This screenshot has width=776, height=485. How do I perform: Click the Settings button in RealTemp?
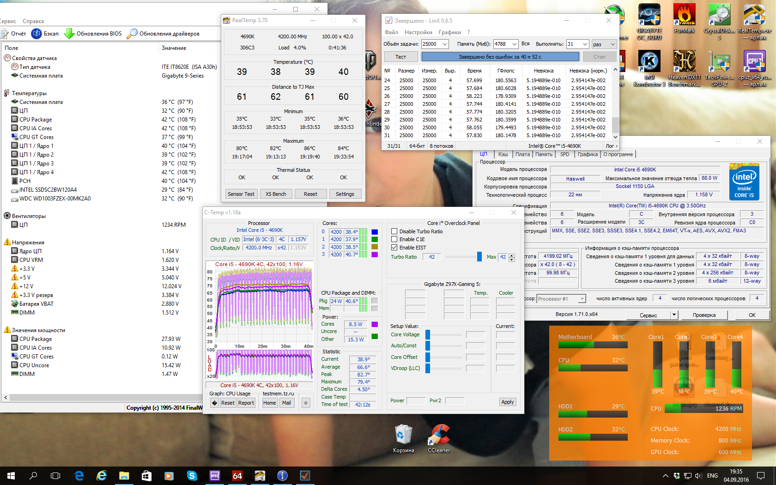(345, 194)
